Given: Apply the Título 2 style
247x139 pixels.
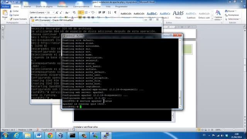Looking at the screenshot, I should click(x=165, y=15).
